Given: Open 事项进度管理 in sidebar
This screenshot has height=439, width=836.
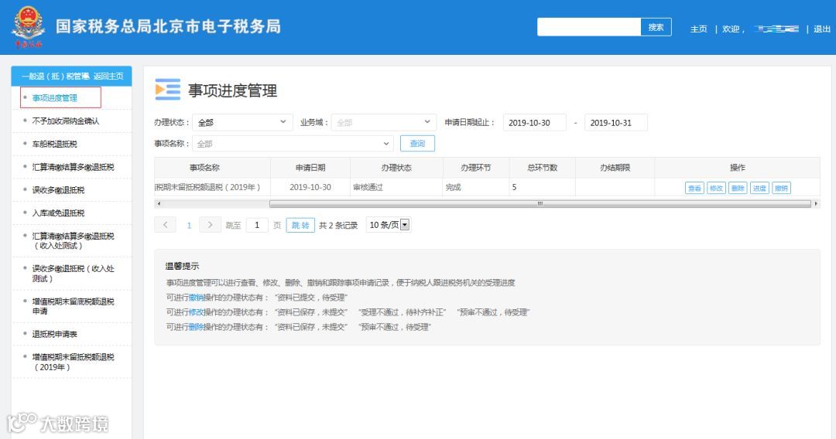Looking at the screenshot, I should coord(54,98).
